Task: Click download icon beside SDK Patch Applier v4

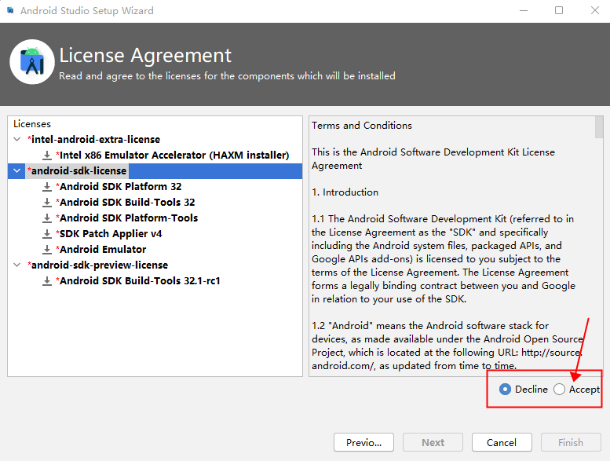Action: [x=47, y=234]
